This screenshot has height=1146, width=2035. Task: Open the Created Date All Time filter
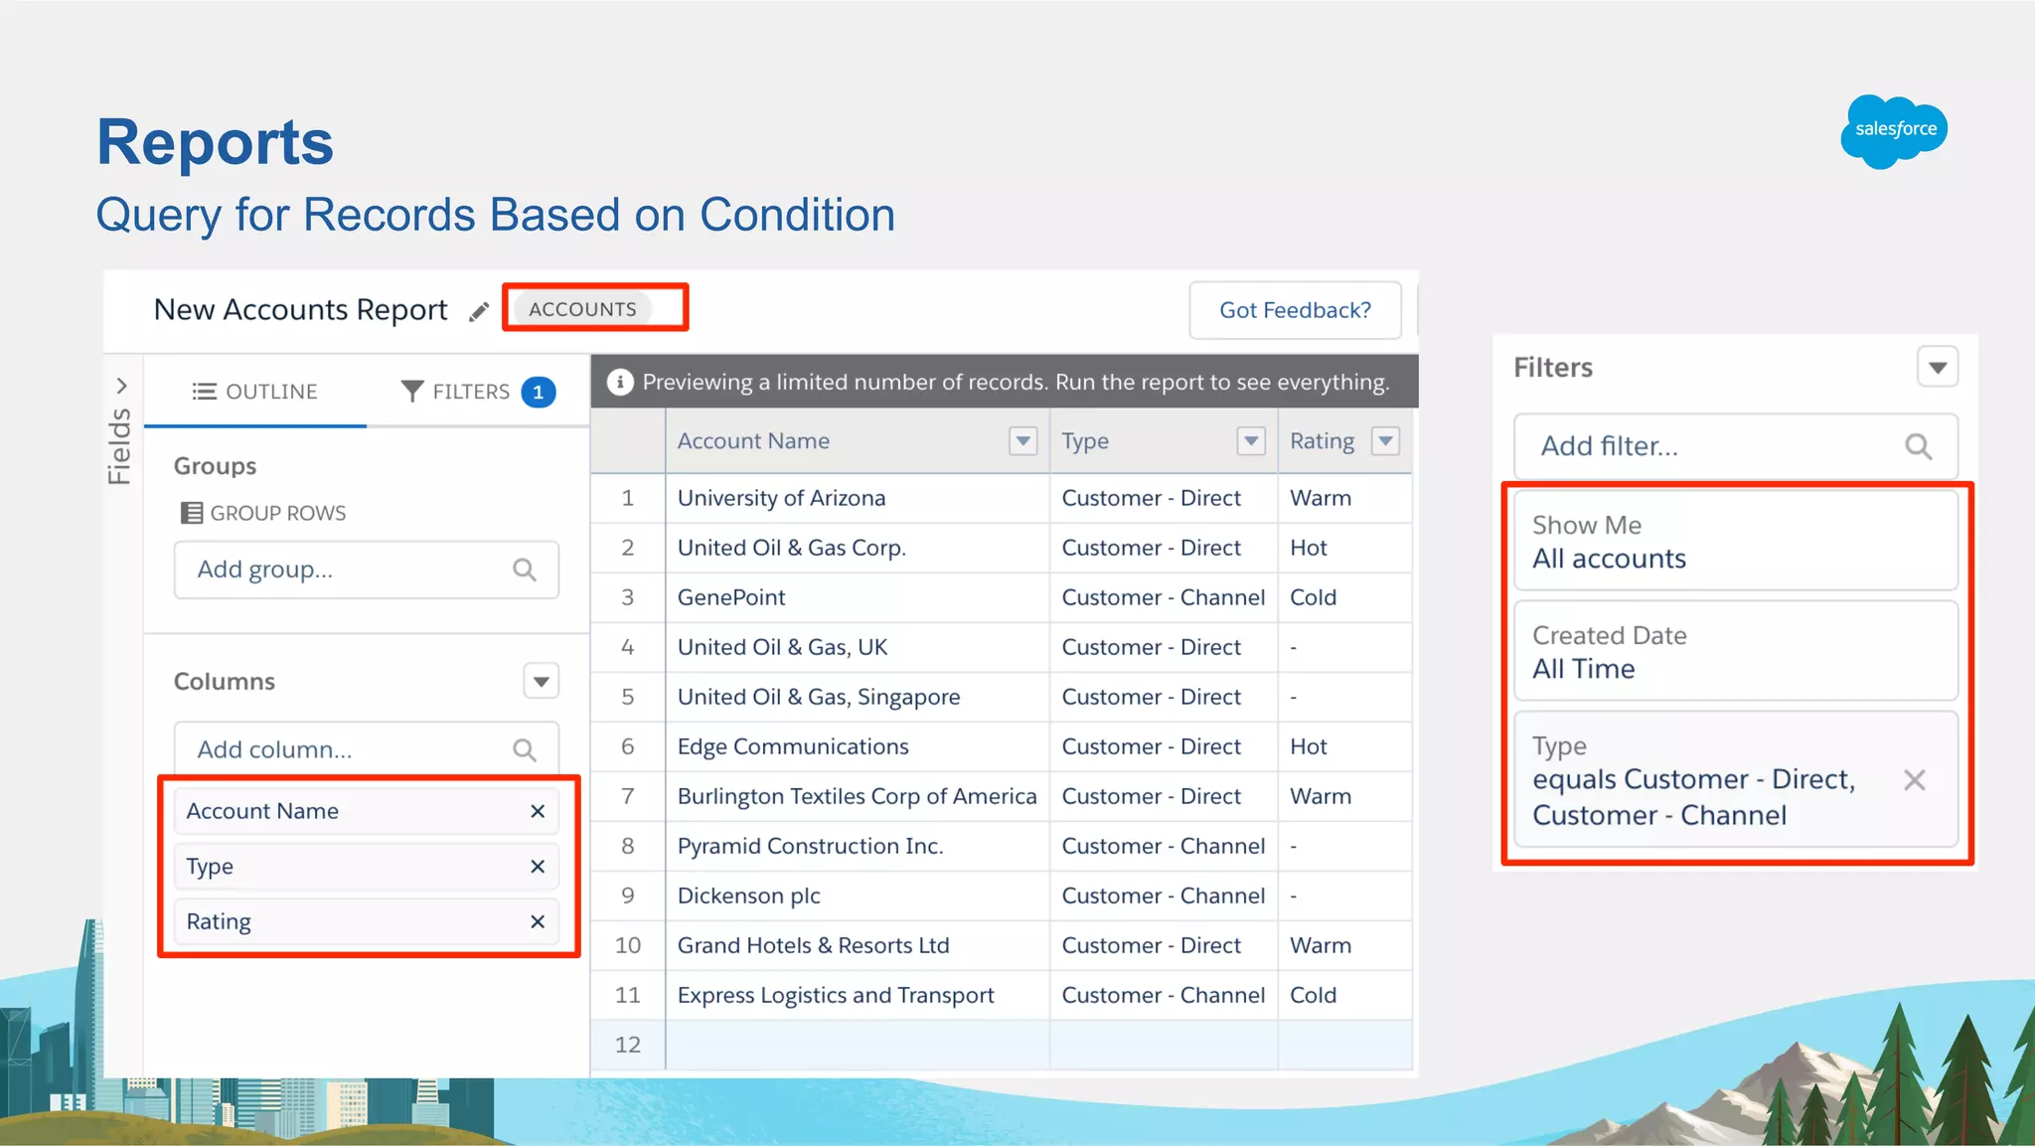[1736, 652]
